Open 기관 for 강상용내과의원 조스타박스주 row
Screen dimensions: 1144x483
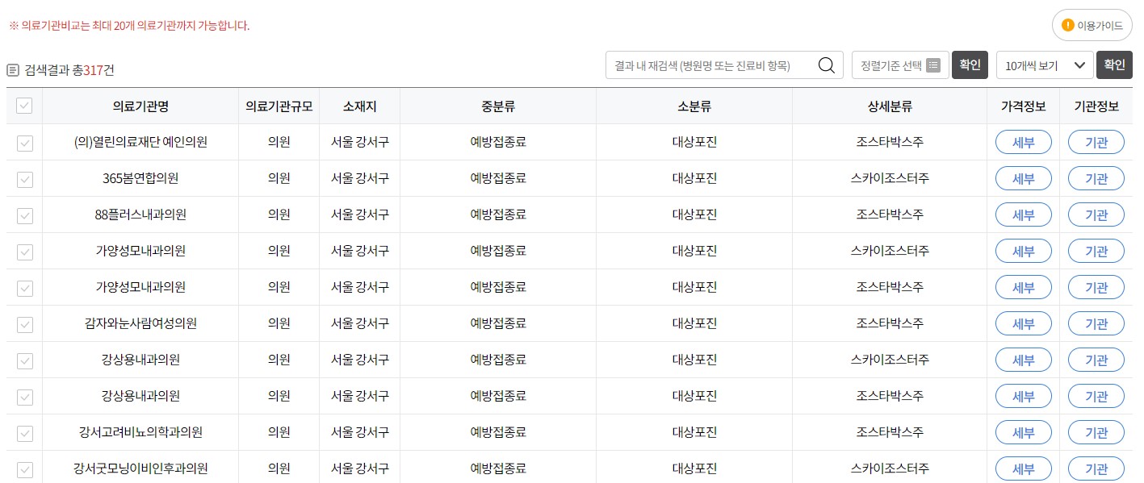coord(1096,397)
